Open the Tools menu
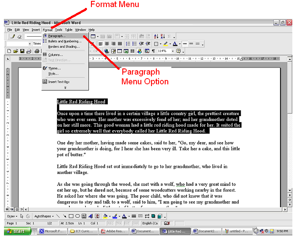 coord(59,30)
